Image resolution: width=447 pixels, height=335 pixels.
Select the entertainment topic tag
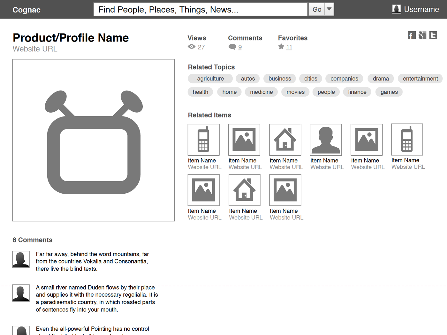tap(420, 78)
